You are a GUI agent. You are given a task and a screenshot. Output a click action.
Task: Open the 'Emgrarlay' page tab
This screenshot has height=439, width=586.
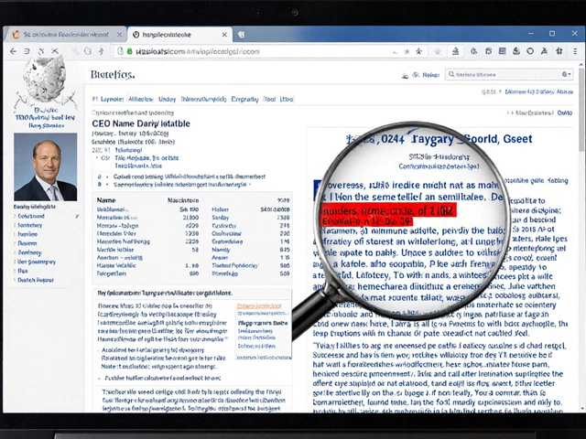(x=244, y=100)
